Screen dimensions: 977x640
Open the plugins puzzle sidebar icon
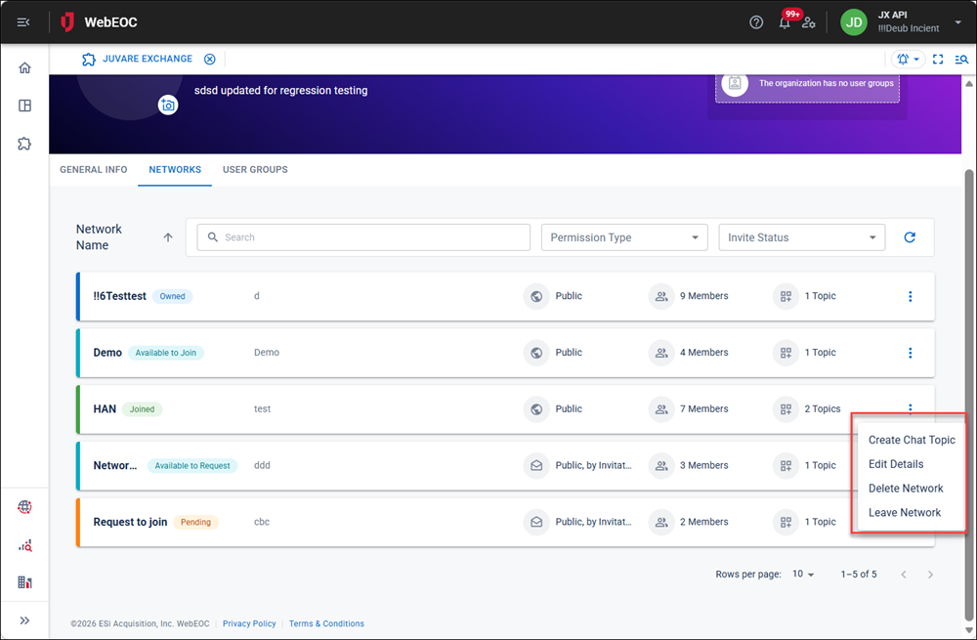pyautogui.click(x=24, y=144)
